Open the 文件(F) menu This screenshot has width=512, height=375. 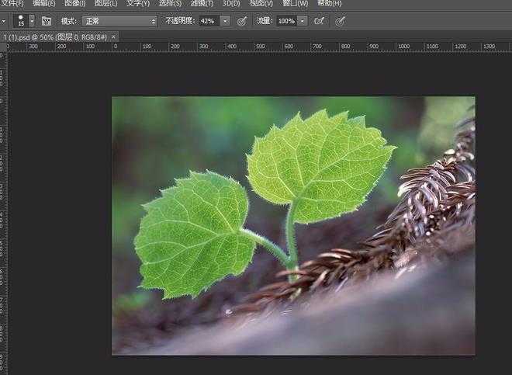tap(12, 4)
